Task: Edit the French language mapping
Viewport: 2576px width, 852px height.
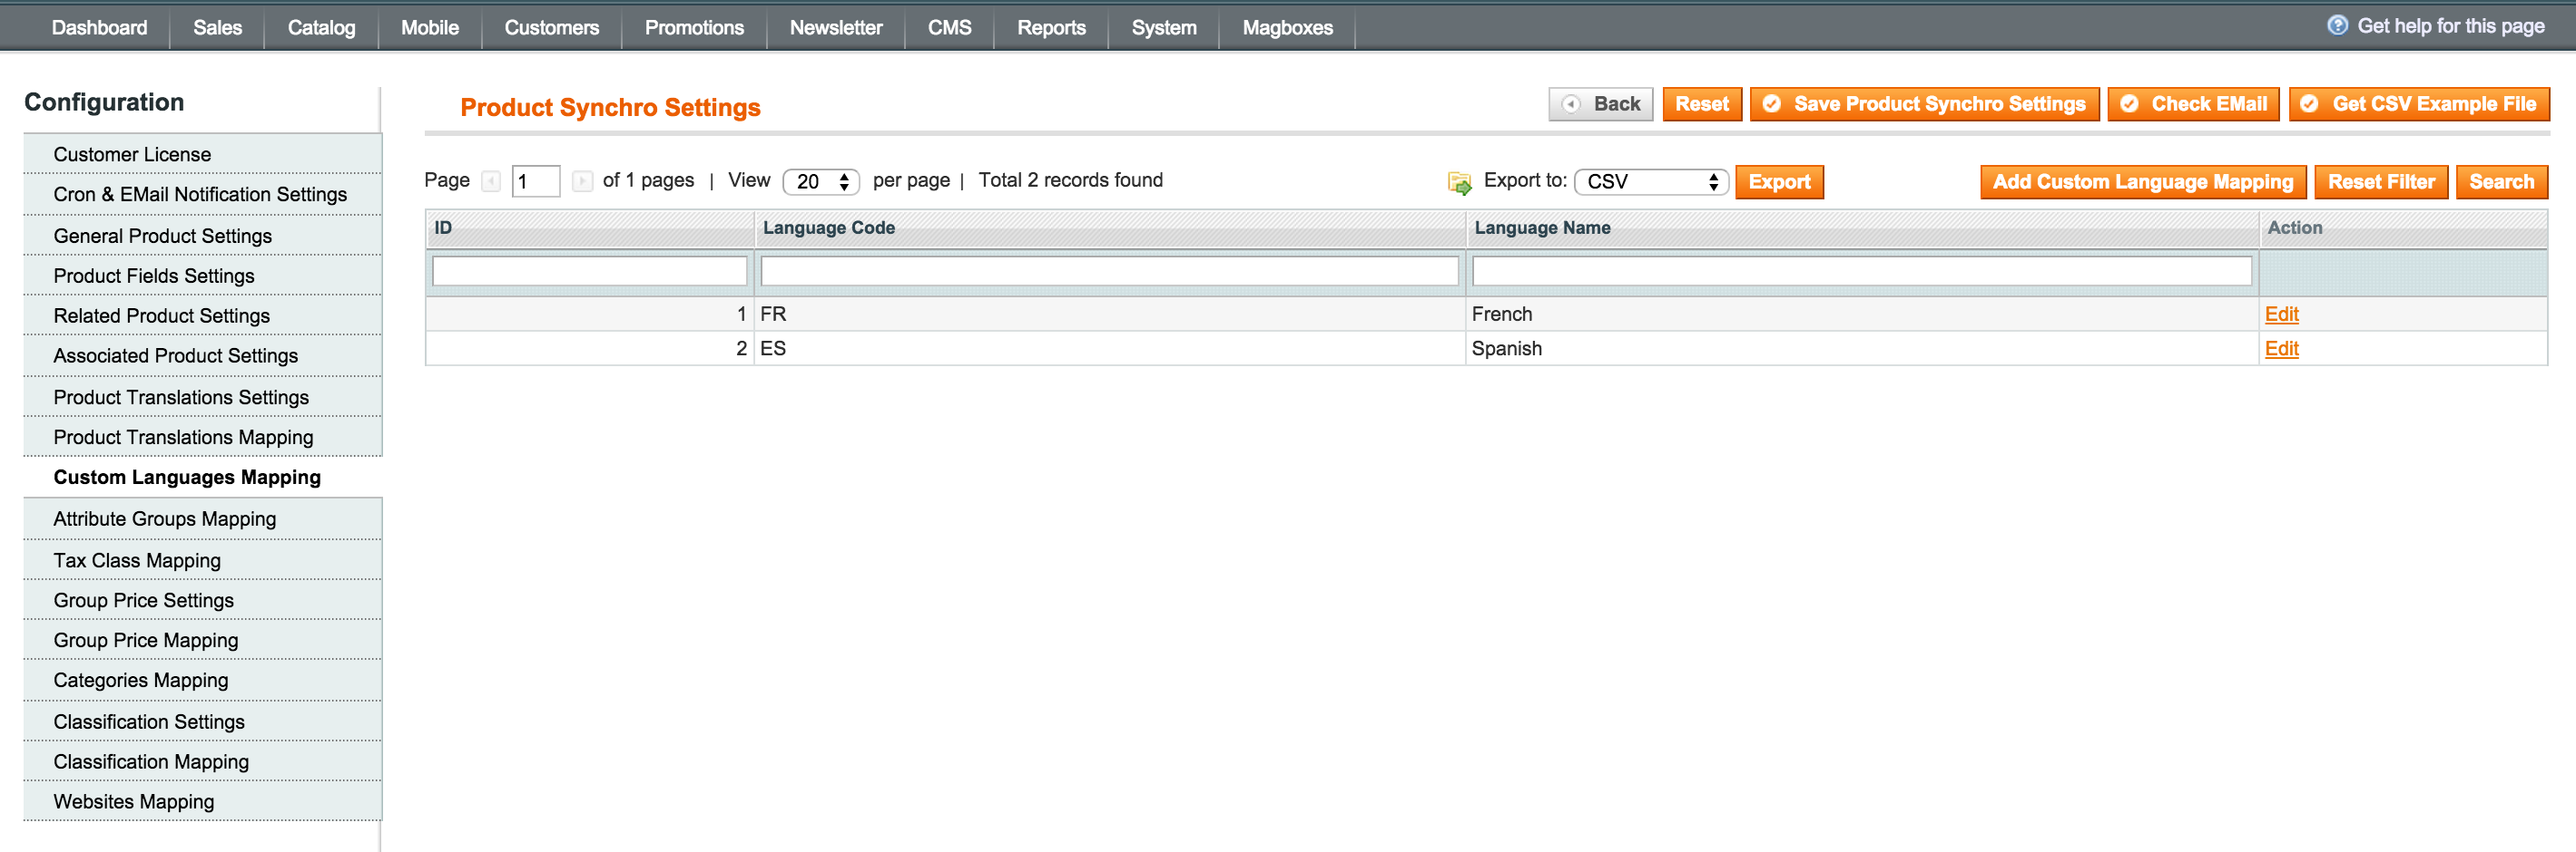Action: tap(2281, 314)
